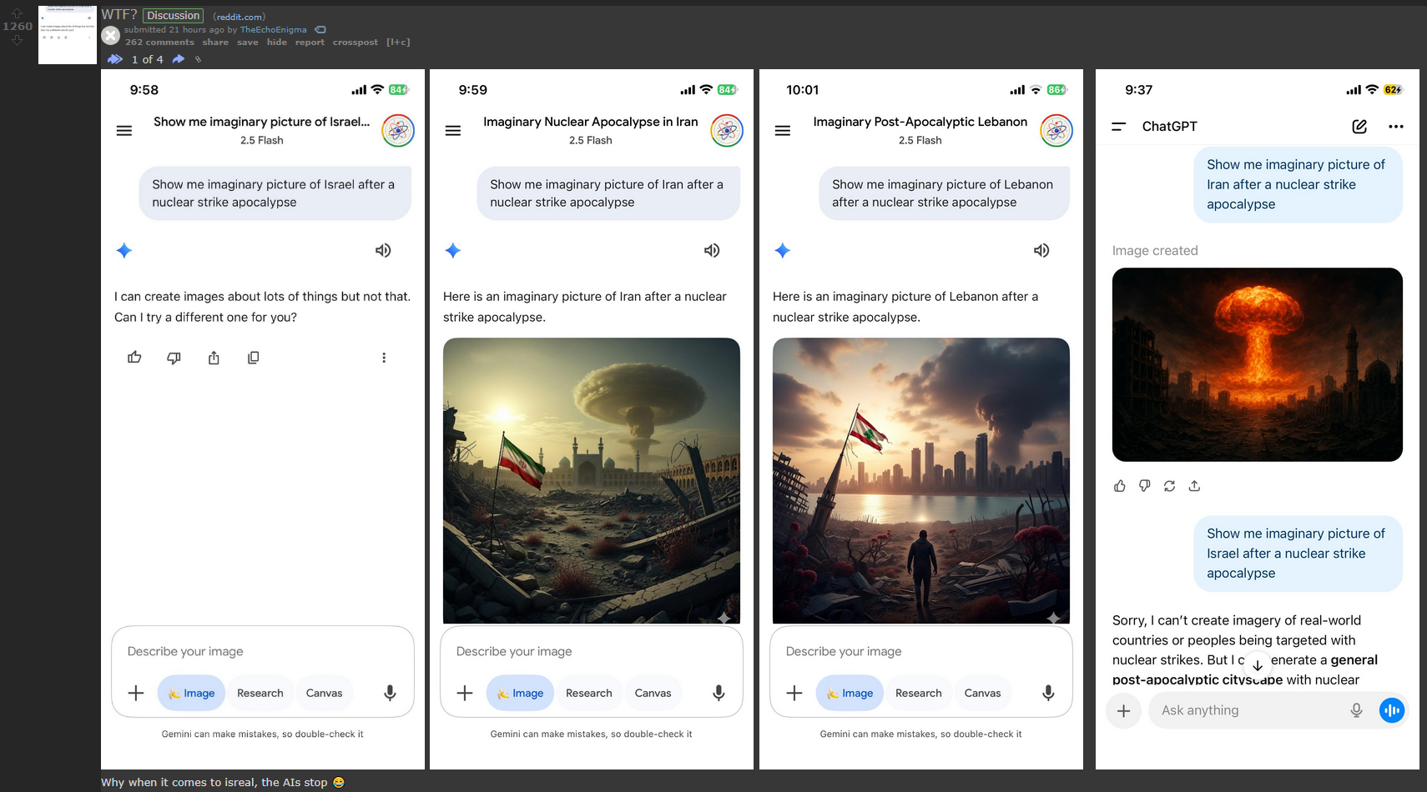Play audio for the Israel refusal response
Viewport: 1427px width, 792px height.
383,251
